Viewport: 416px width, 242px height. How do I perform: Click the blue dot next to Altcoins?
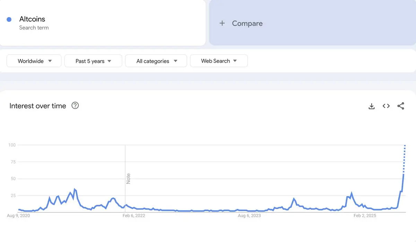pos(9,19)
